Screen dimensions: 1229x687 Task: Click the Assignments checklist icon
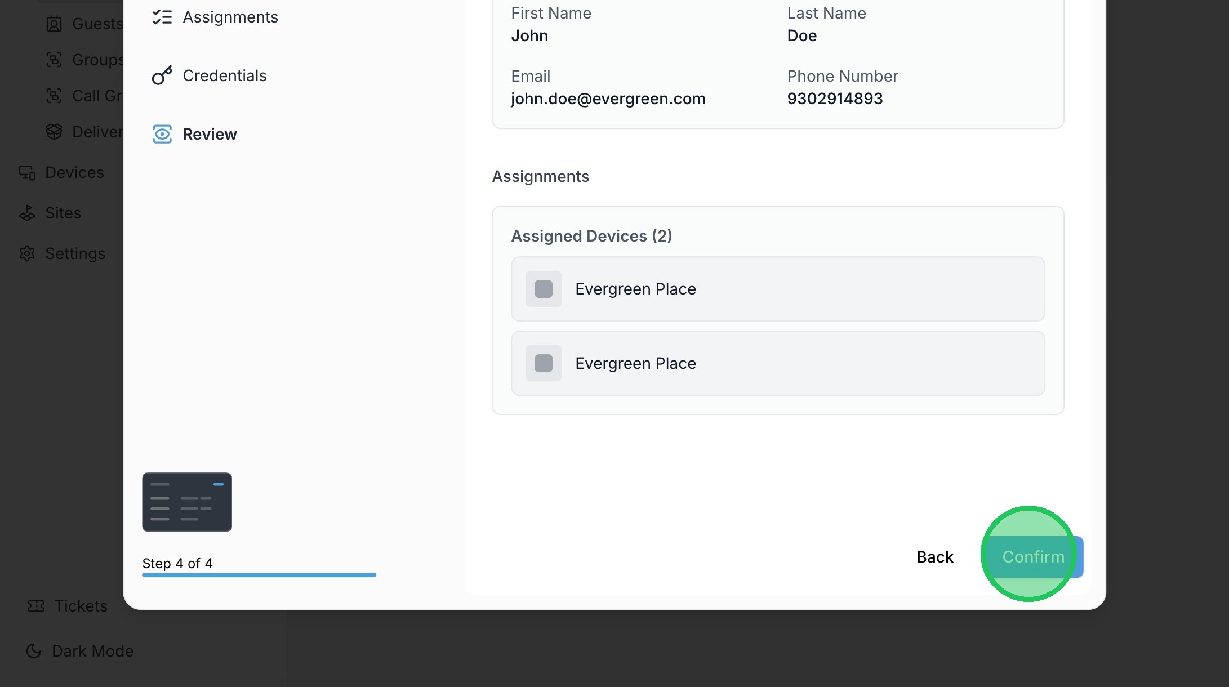click(162, 17)
